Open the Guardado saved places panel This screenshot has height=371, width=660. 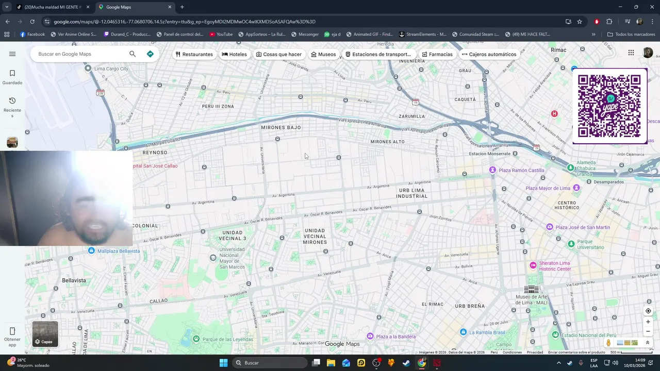tap(12, 77)
